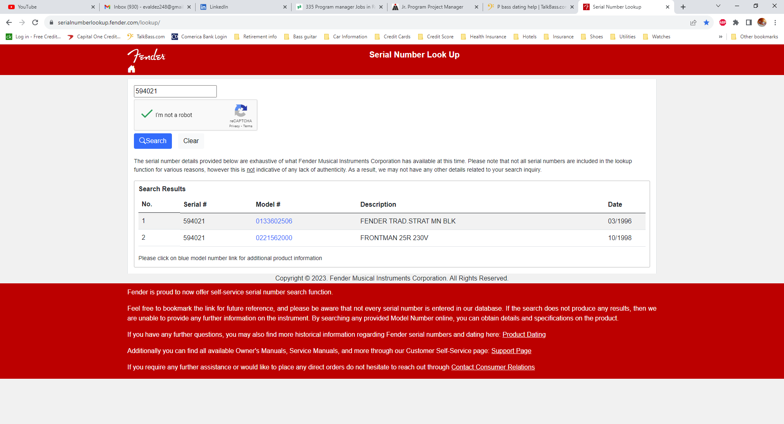
Task: Click the Clear button
Action: 191,141
